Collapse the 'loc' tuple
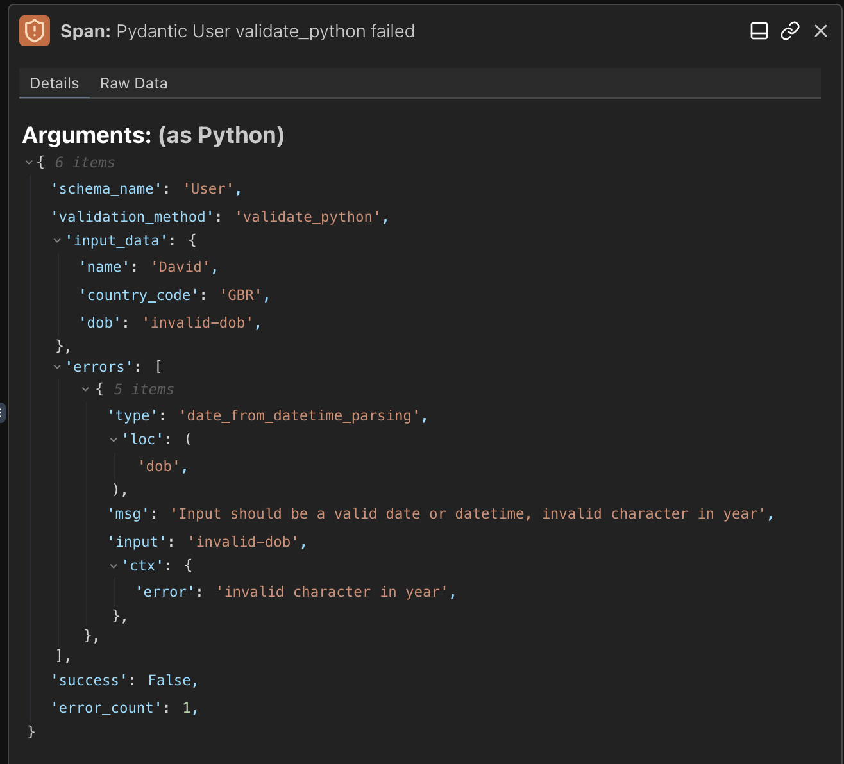This screenshot has width=844, height=764. pos(114,440)
